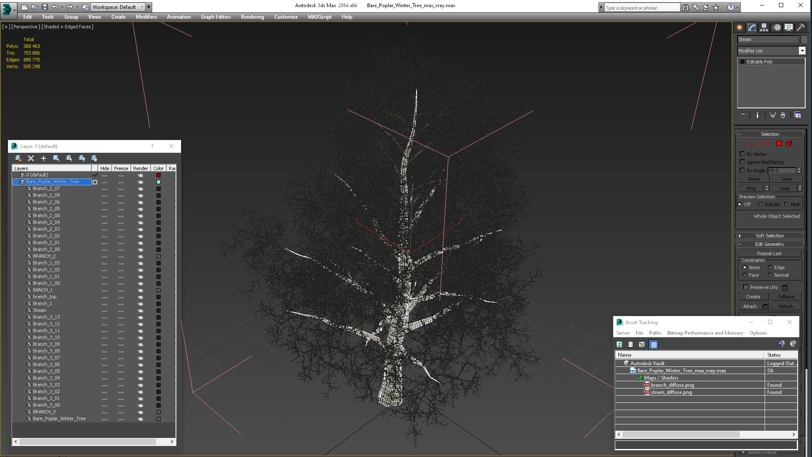Click Freeze/Unfreeze All Layers icon
This screenshot has height=457, width=812.
pos(94,158)
